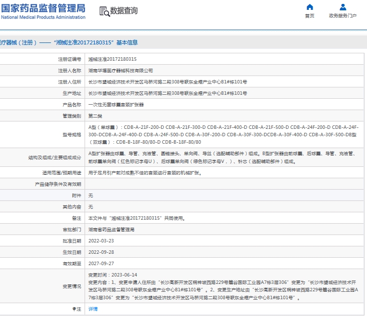367x316 pixels.
Task: Click the dot marker beside 注
Action: [74, 309]
